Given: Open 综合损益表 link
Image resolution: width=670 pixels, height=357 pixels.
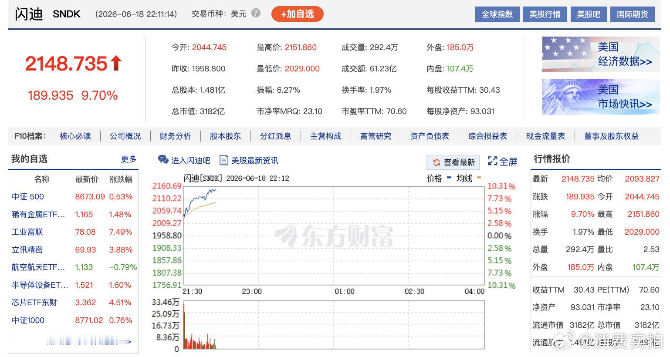Looking at the screenshot, I should [487, 136].
